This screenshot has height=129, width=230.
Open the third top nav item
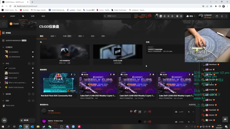pos(33,16)
